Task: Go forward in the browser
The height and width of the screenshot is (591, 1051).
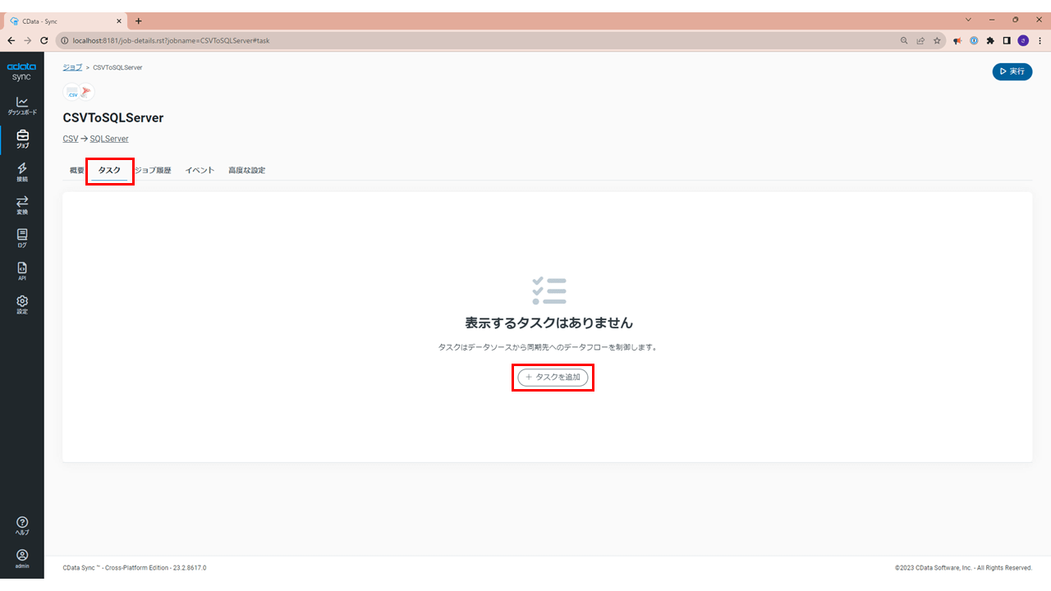Action: coord(28,40)
